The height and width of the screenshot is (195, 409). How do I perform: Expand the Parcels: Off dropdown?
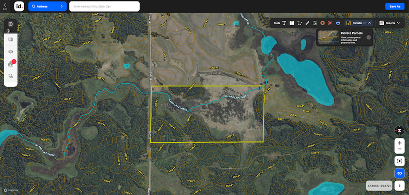pyautogui.click(x=359, y=23)
